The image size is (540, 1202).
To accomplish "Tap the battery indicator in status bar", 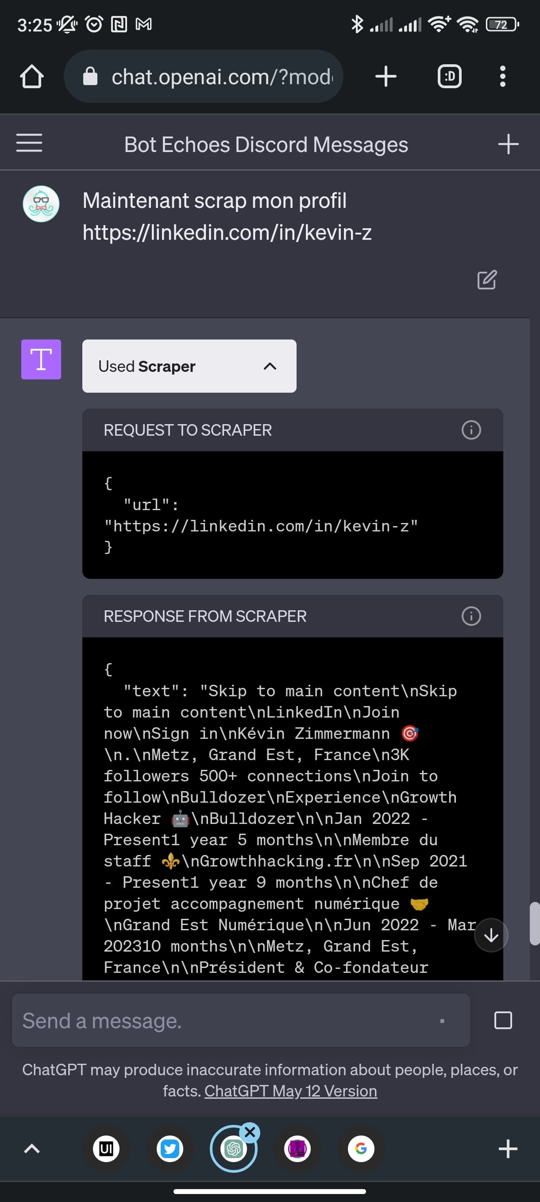I will (x=502, y=24).
